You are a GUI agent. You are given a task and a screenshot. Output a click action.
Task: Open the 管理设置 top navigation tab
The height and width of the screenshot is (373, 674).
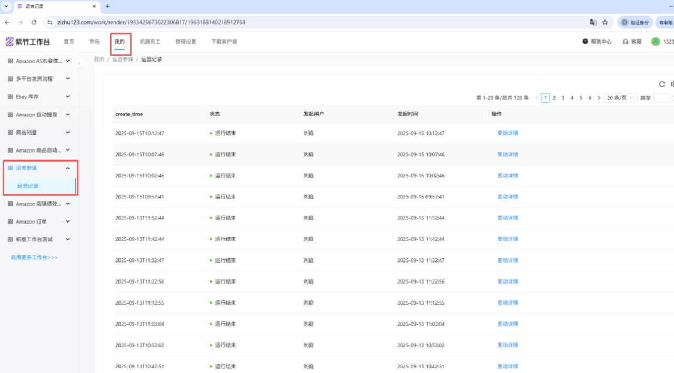pos(185,42)
